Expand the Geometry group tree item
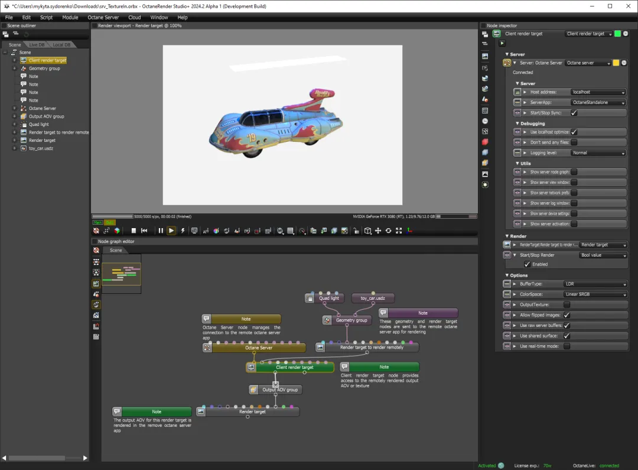This screenshot has height=470, width=638. 14,69
